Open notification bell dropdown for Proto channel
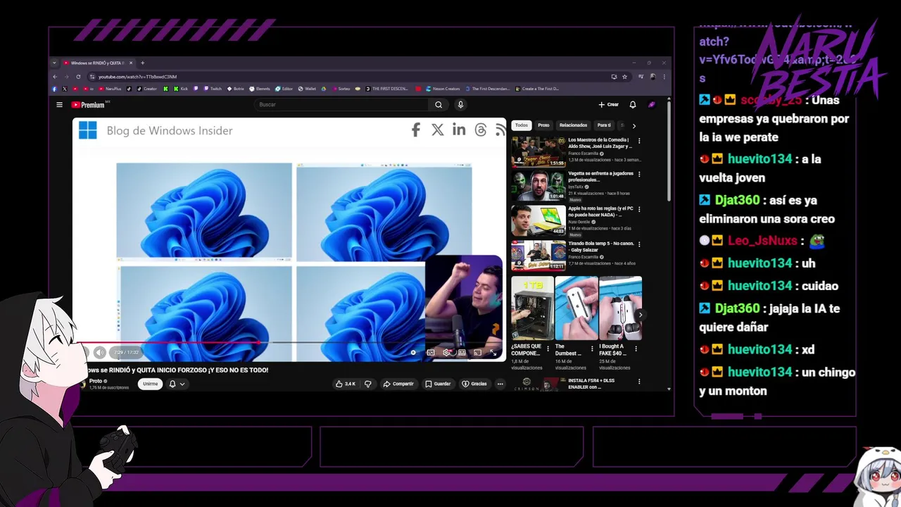 tap(176, 384)
